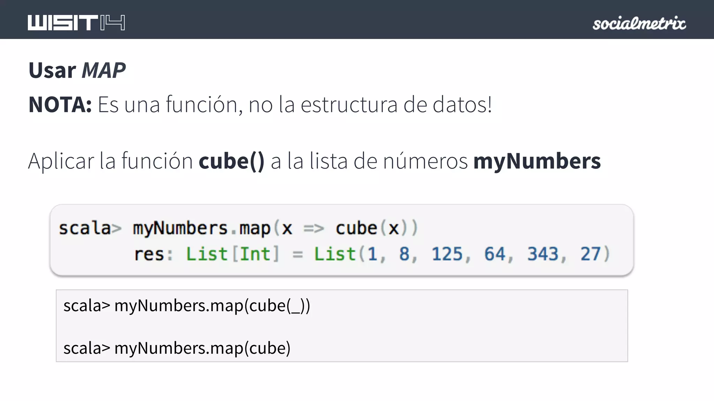Click the WISIT14 logo in the header
Viewport: 714px width, 401px height.
tap(76, 23)
